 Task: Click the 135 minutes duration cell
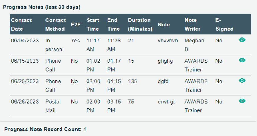(132, 81)
